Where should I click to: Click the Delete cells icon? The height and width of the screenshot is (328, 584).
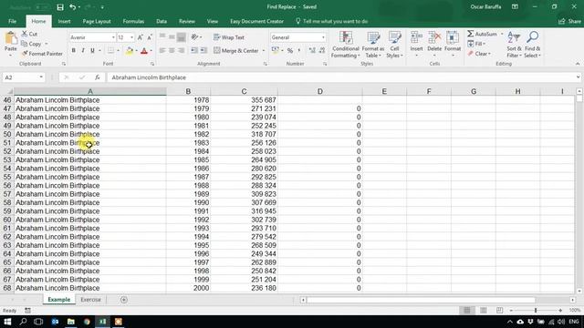434,37
